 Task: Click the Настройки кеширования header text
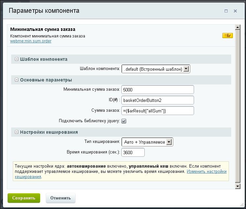pos(49,132)
